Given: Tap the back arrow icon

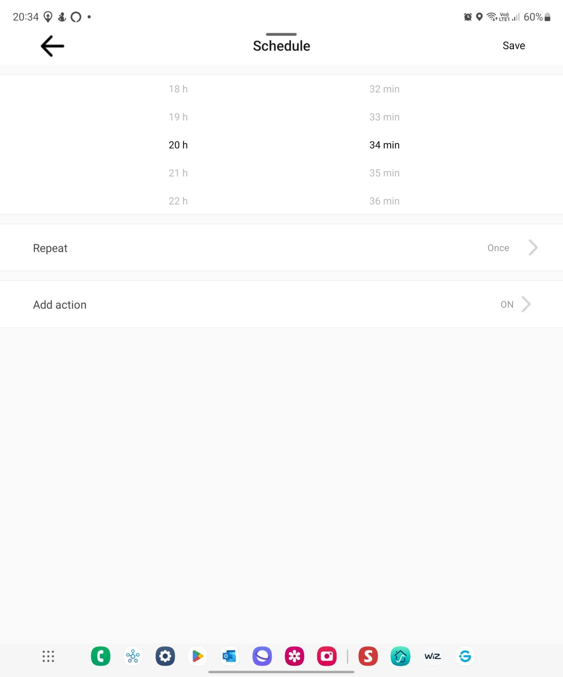Looking at the screenshot, I should tap(52, 46).
